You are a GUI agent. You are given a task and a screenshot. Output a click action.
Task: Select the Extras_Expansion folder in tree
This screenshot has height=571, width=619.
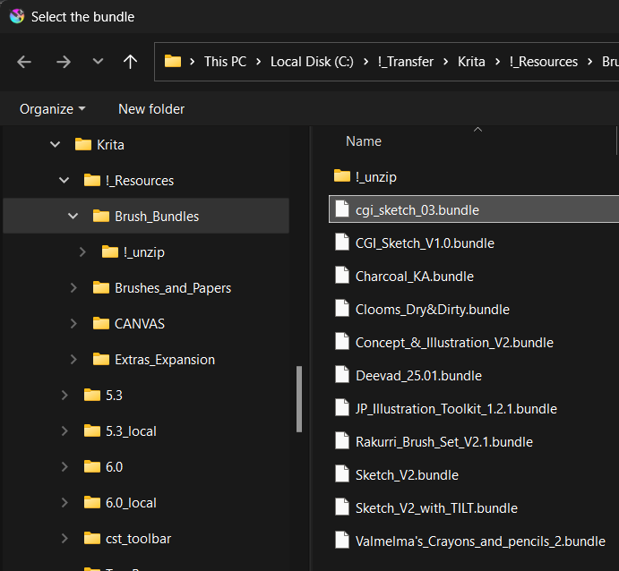165,359
